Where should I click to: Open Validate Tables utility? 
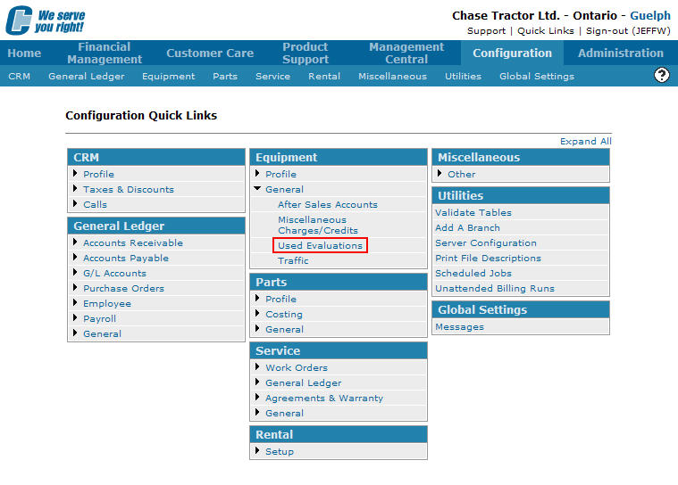pyautogui.click(x=473, y=213)
